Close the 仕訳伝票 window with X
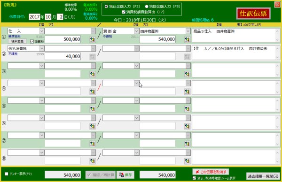The height and width of the screenshot is (182, 282). [x=277, y=5]
